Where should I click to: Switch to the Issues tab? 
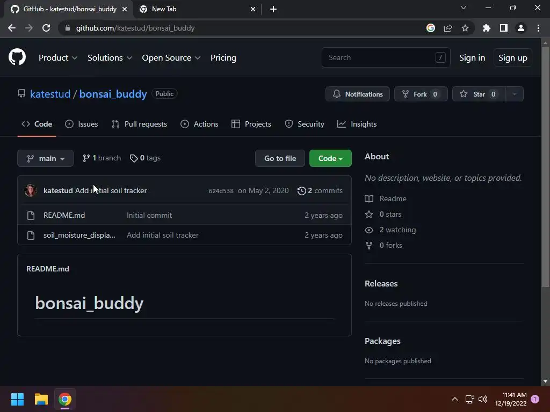point(82,124)
